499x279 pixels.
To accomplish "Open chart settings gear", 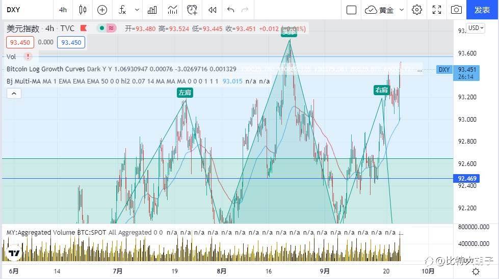I will [x=417, y=10].
